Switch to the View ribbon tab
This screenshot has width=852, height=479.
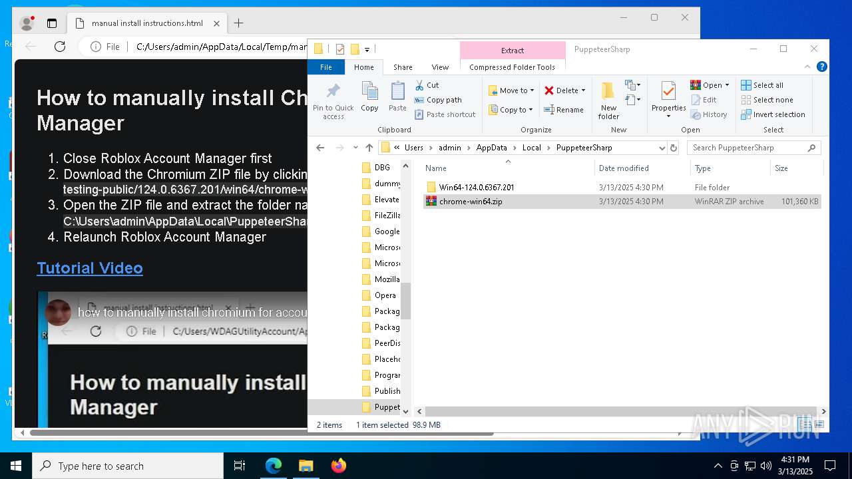[440, 67]
